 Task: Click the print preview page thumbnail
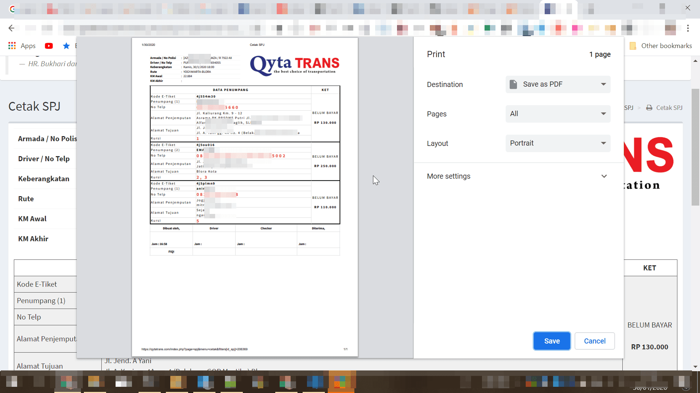tap(245, 197)
